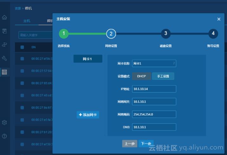
Task: Click the 上一步 button
Action: (x=130, y=144)
